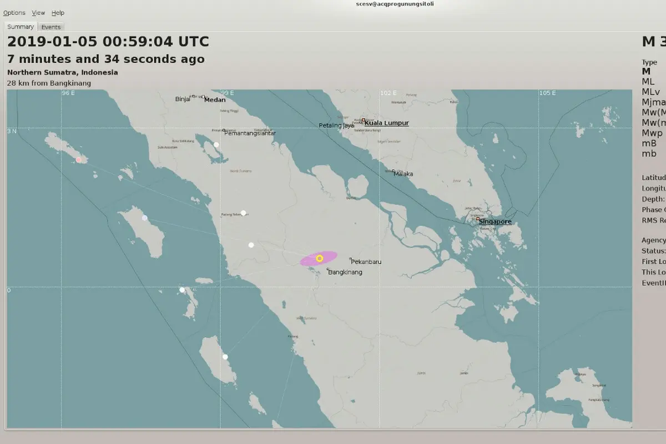
Task: Click the 3 N latitude grid label
Action: pyautogui.click(x=12, y=131)
